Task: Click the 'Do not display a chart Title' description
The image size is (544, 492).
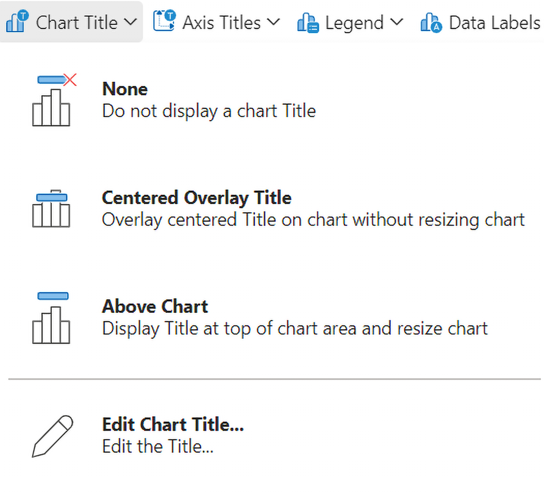Action: tap(209, 111)
